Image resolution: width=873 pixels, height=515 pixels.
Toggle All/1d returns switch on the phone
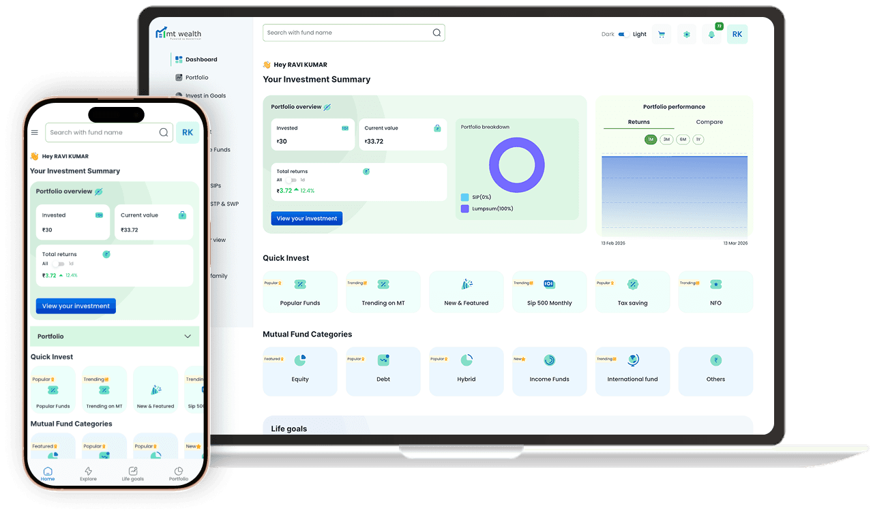(x=59, y=264)
